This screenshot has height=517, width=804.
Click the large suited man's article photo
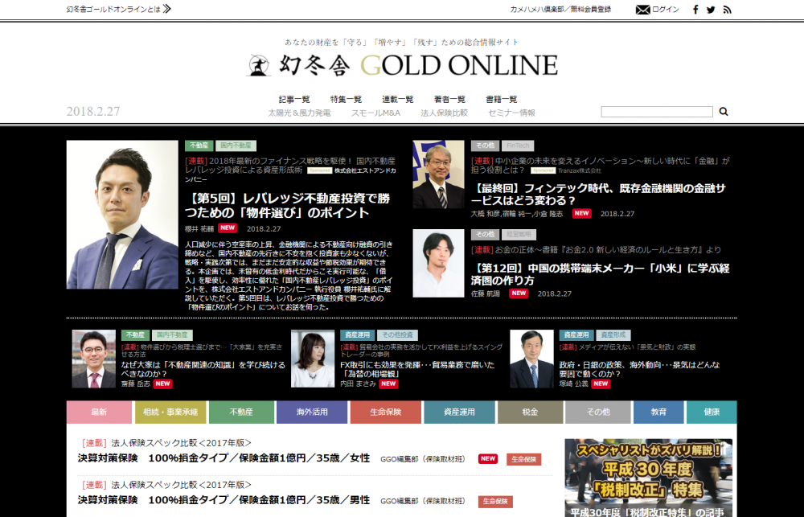tap(122, 215)
